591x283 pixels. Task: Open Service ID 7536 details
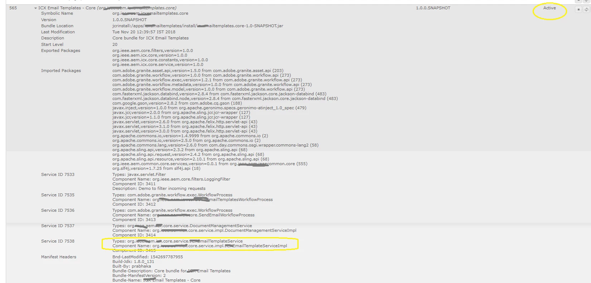(58, 210)
